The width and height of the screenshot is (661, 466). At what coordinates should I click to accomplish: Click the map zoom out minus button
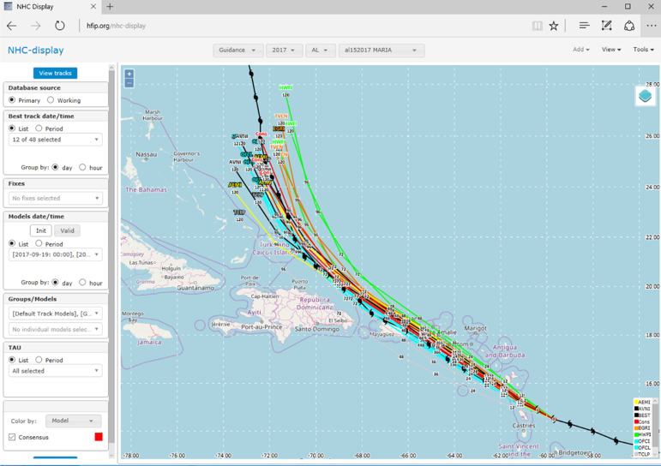click(129, 83)
